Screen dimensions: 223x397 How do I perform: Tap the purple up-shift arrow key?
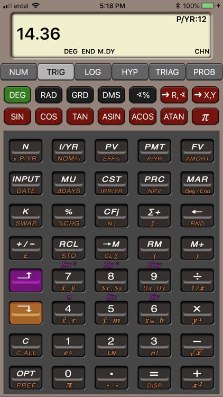click(x=25, y=280)
